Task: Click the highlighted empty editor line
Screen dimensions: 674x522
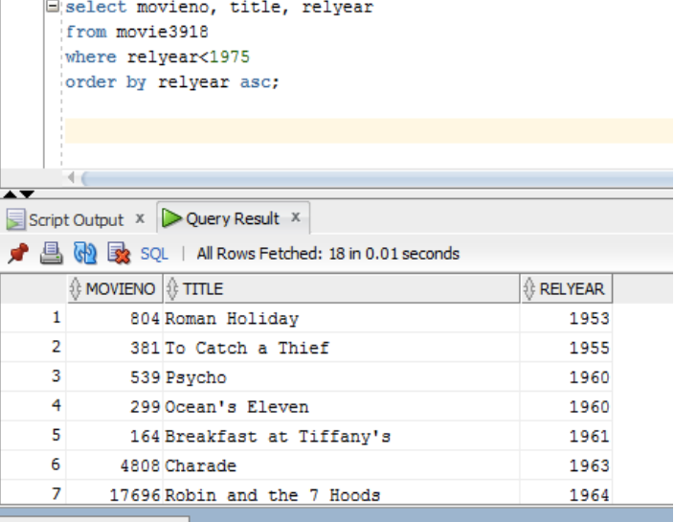Action: (x=369, y=130)
